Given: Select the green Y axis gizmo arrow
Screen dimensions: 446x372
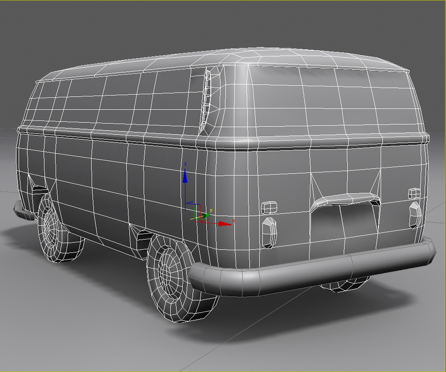Looking at the screenshot, I should coord(206,215).
